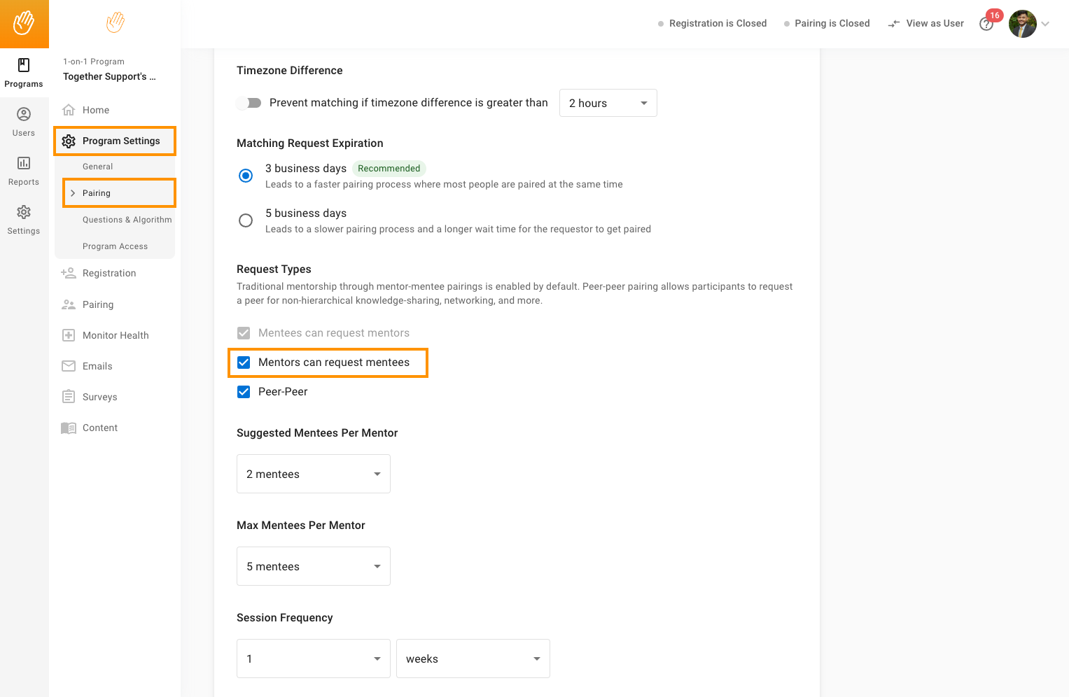The height and width of the screenshot is (697, 1069).
Task: Click the hand logo above program name
Action: click(x=116, y=22)
